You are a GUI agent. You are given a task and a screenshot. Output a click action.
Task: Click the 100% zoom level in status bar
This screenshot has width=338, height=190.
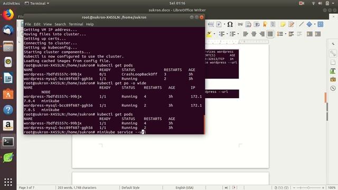(332, 188)
